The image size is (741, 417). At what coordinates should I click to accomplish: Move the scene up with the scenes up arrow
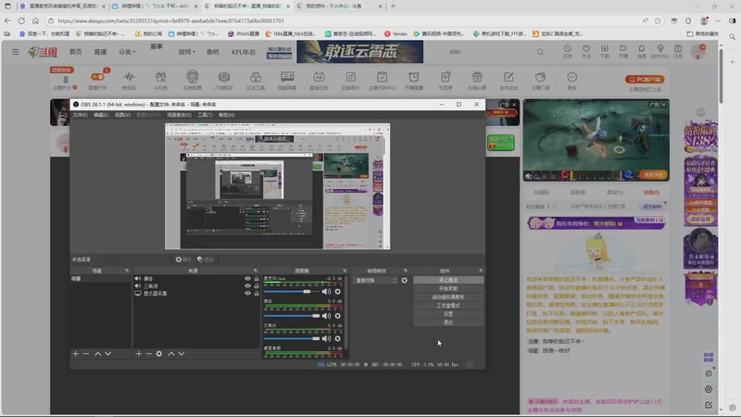(98, 354)
